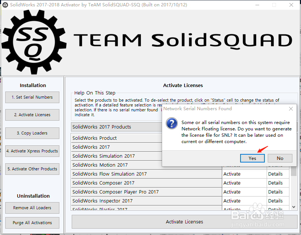Close the Network Serial Numbers Found dialog
The width and height of the screenshot is (301, 235).
coord(291,109)
